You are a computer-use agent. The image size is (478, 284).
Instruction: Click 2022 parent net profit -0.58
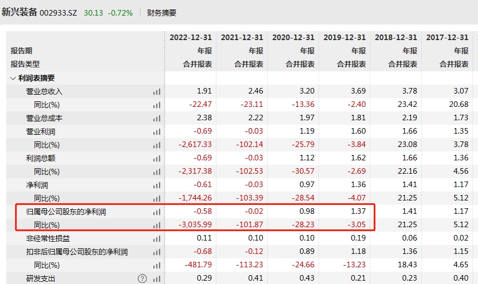[x=202, y=212]
